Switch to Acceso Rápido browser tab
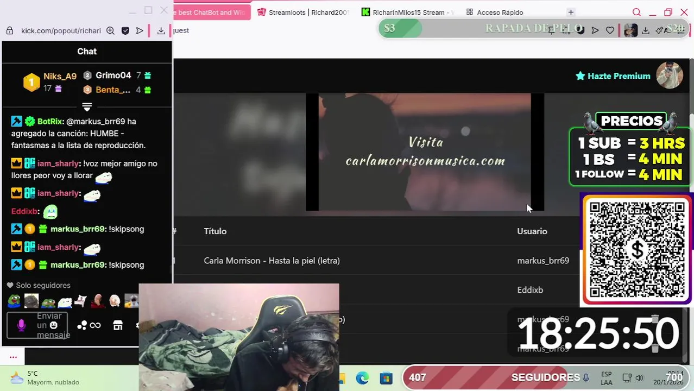The image size is (694, 391). pyautogui.click(x=495, y=12)
